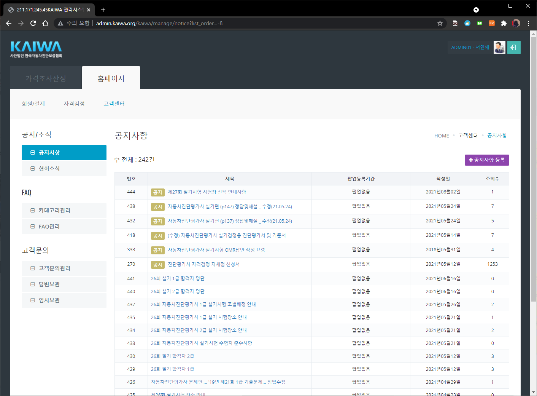Open 26회 1급 실기 시험장소 안내
This screenshot has height=396, width=537.
coord(199,318)
